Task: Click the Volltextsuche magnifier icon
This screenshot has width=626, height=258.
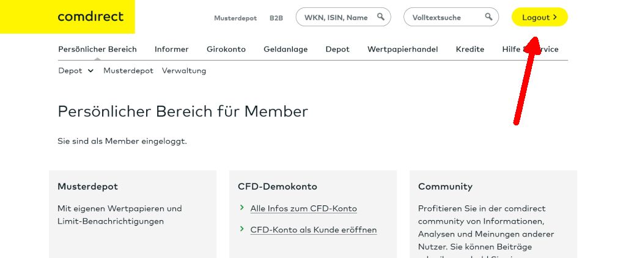Action: pyautogui.click(x=488, y=17)
